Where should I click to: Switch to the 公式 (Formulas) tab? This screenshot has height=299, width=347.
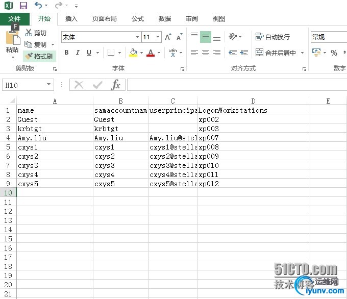coord(138,19)
